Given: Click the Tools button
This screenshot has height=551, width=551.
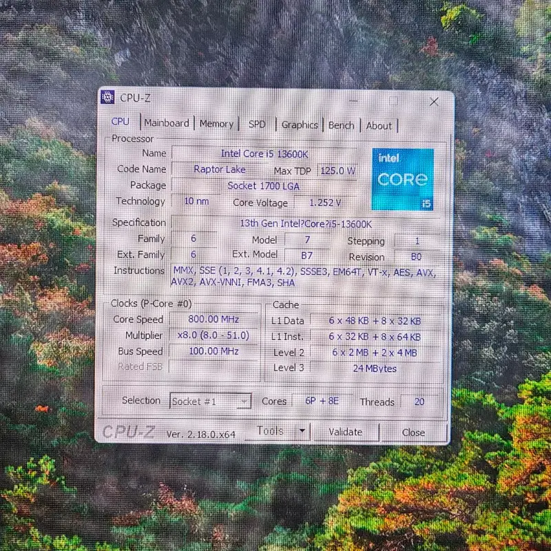Looking at the screenshot, I should (x=270, y=431).
